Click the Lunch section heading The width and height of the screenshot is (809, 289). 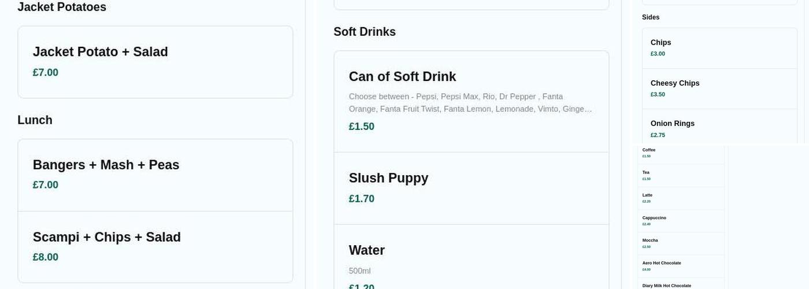pyautogui.click(x=35, y=120)
